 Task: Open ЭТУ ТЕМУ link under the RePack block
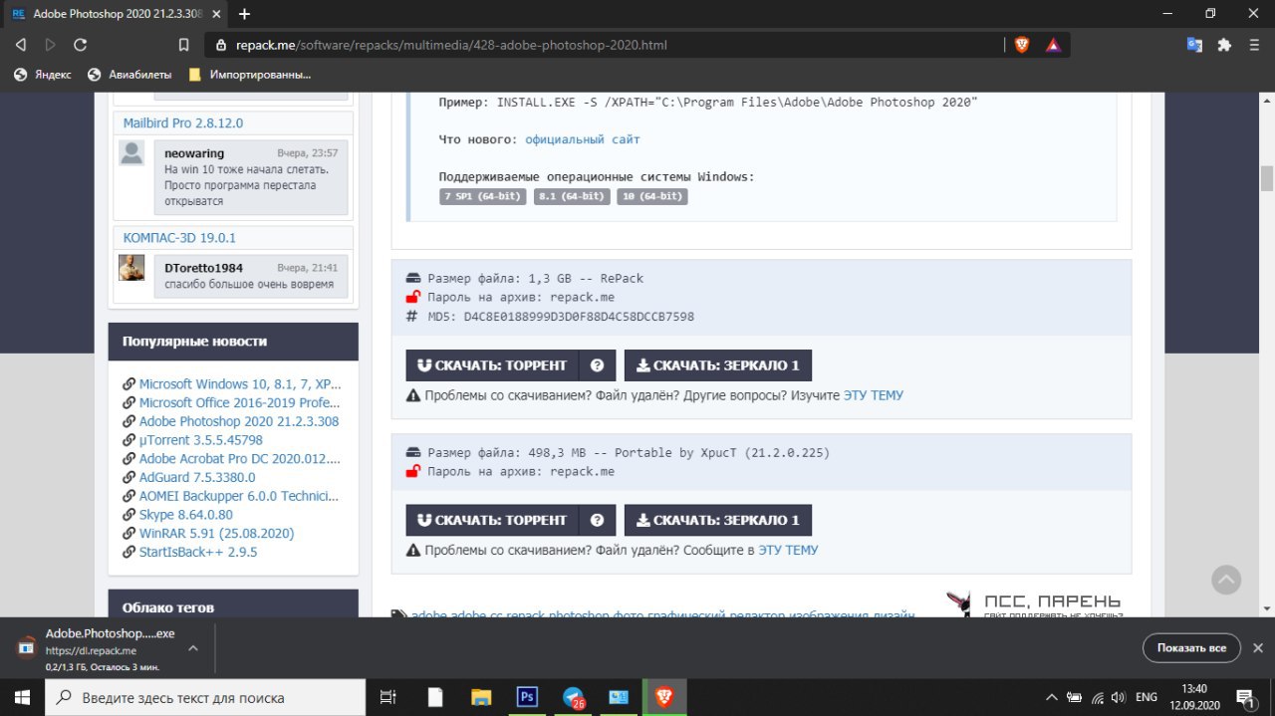(874, 395)
